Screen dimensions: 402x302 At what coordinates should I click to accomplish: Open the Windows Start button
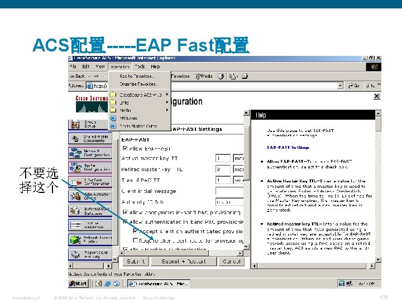tap(78, 284)
